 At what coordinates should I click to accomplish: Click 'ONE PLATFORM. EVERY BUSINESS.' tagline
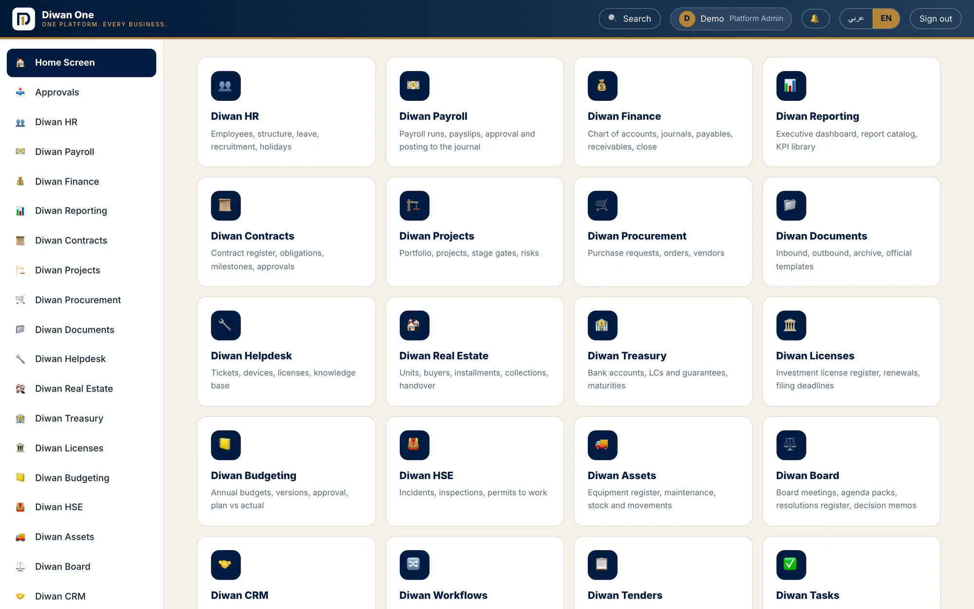tap(104, 24)
